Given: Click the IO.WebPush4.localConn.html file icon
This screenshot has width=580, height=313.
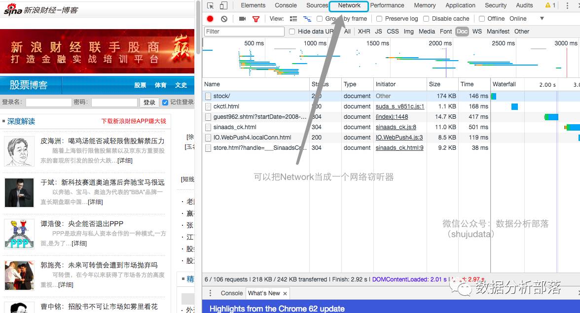Looking at the screenshot, I should click(208, 138).
